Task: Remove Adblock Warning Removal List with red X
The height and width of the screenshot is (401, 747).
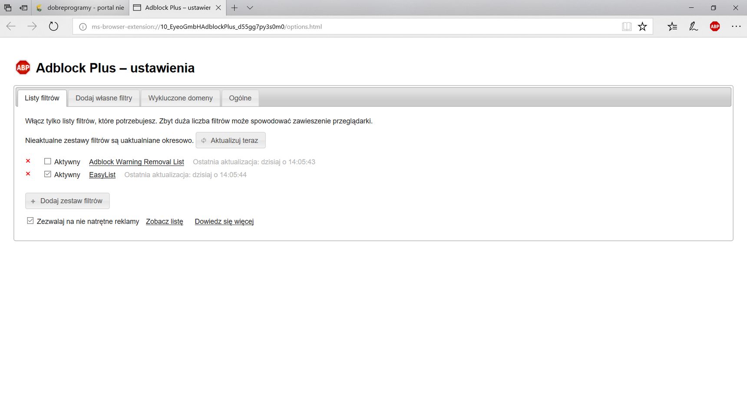Action: [28, 161]
